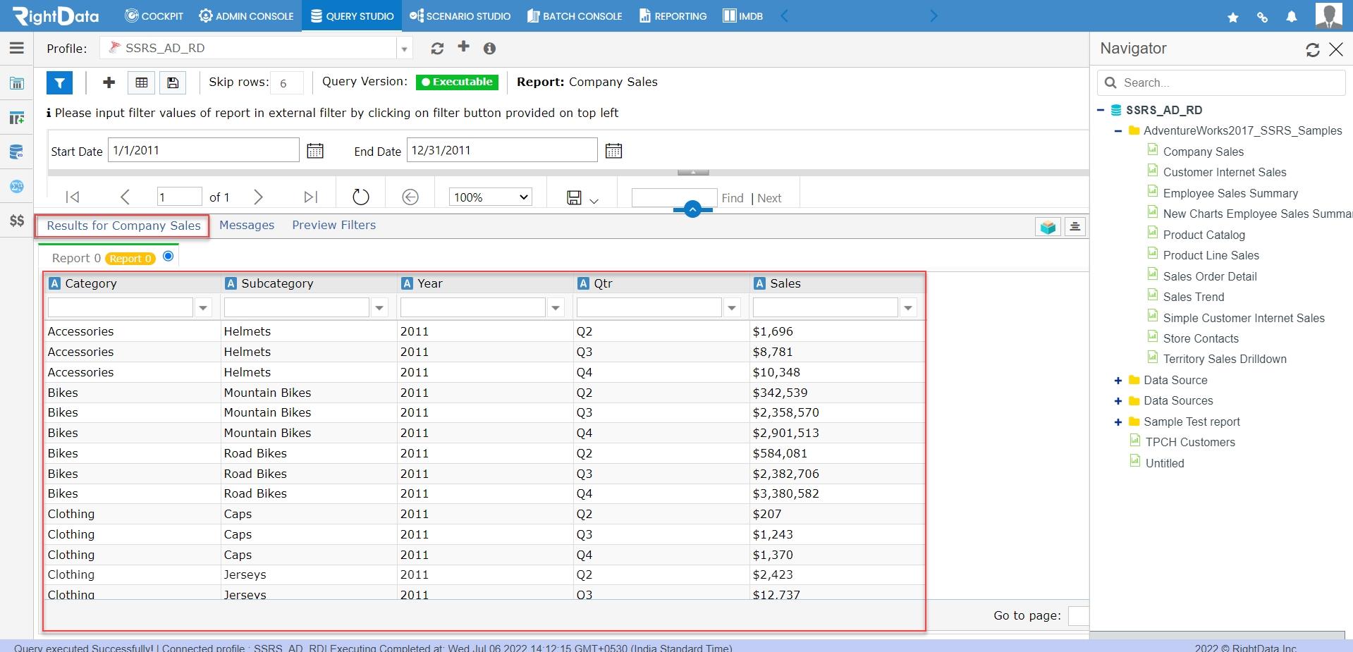
Task: Open the ADMIN CONSOLE menu
Action: 246,16
